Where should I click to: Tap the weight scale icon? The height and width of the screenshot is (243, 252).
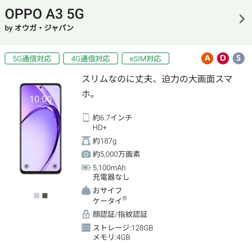tap(86, 141)
